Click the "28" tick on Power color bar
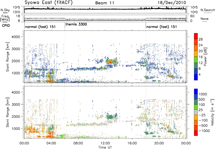The width and height of the screenshot is (215, 149). click(x=200, y=39)
